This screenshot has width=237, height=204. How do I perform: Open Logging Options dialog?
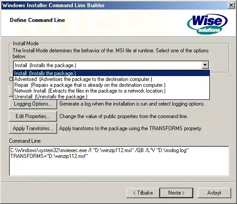33,104
